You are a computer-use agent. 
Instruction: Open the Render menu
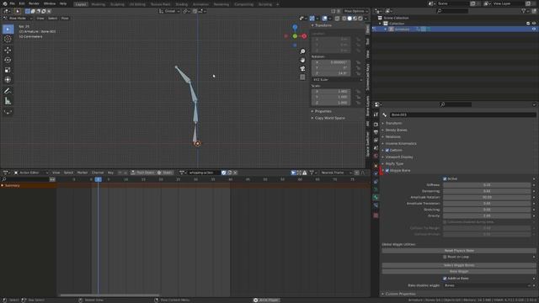(x=34, y=3)
